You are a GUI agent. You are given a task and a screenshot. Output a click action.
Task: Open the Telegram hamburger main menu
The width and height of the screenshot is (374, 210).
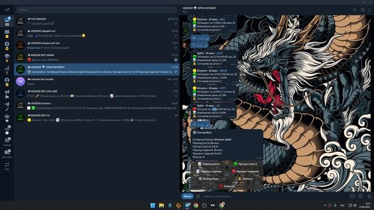point(7,10)
